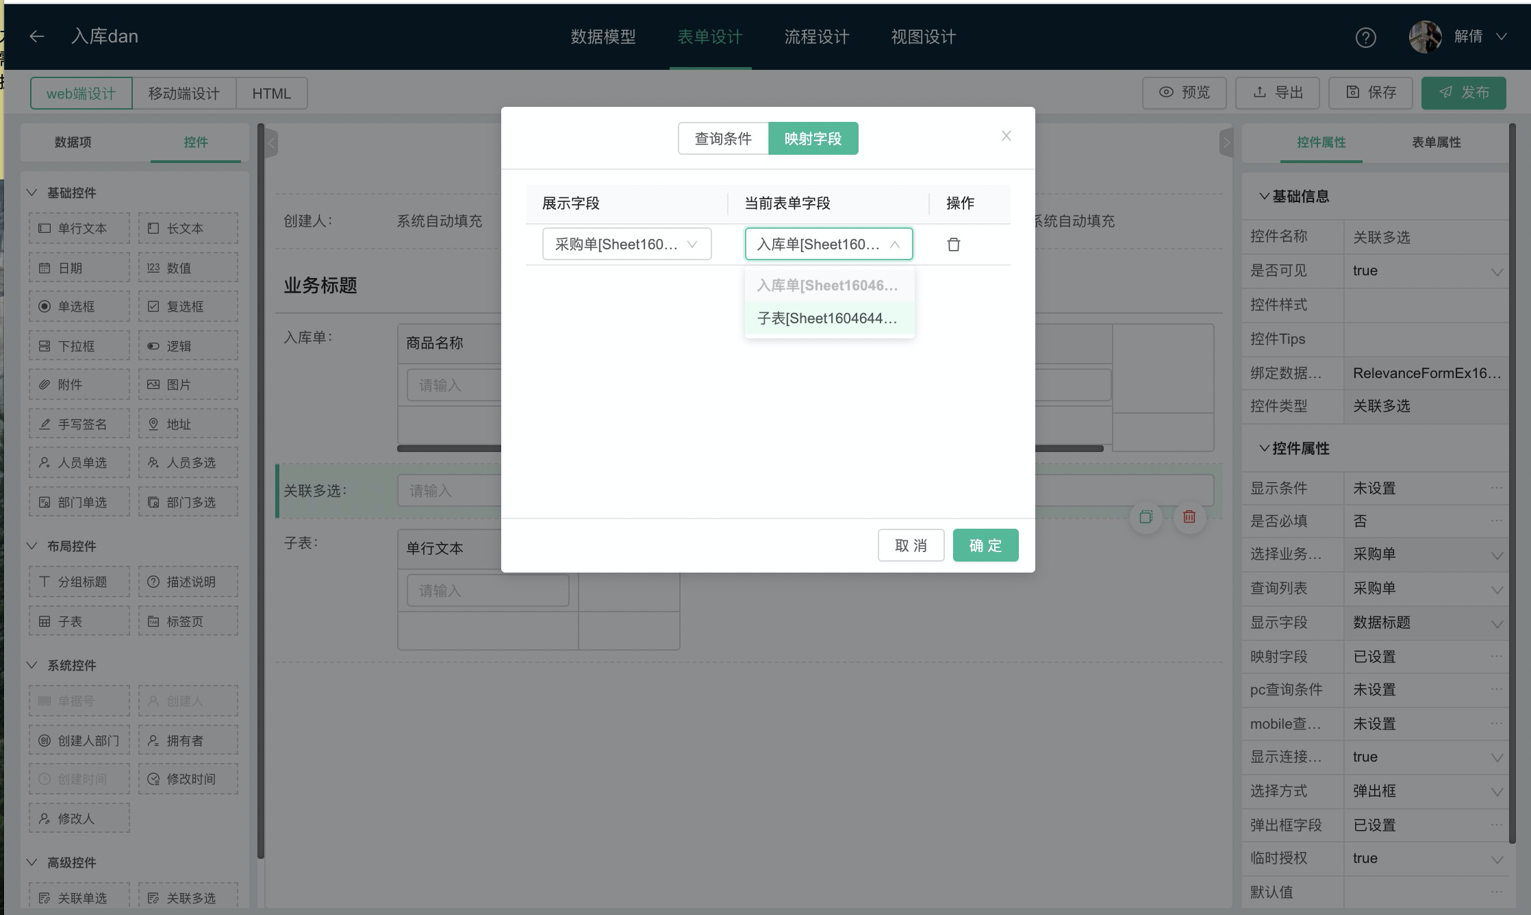Open the help question-mark icon
Screen dimensions: 1531x915
click(x=1365, y=37)
